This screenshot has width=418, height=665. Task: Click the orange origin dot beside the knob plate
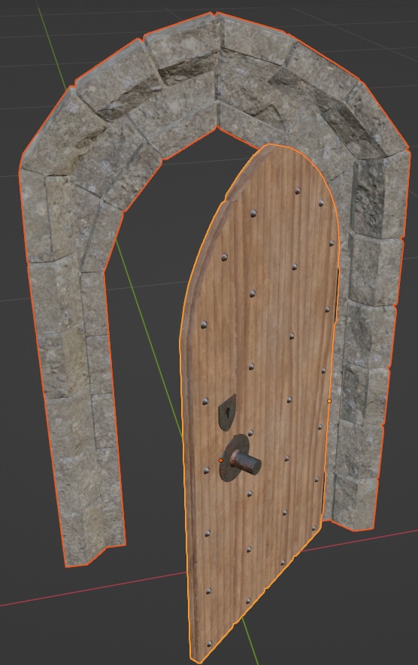pos(221,460)
